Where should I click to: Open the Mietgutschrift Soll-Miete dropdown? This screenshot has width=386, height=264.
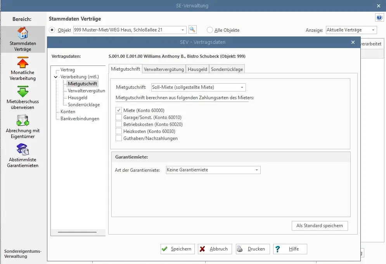pyautogui.click(x=242, y=87)
